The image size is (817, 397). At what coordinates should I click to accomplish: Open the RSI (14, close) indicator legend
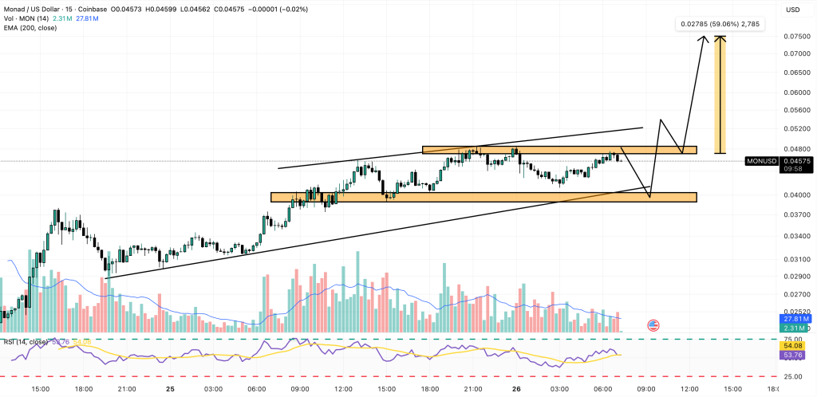coord(24,342)
